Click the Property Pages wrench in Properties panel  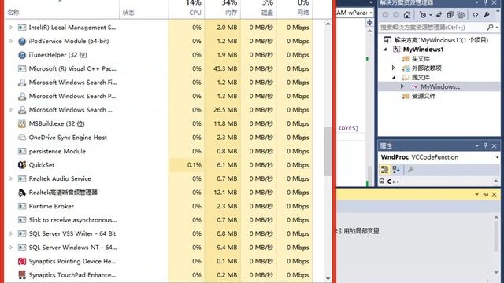pyautogui.click(x=410, y=170)
